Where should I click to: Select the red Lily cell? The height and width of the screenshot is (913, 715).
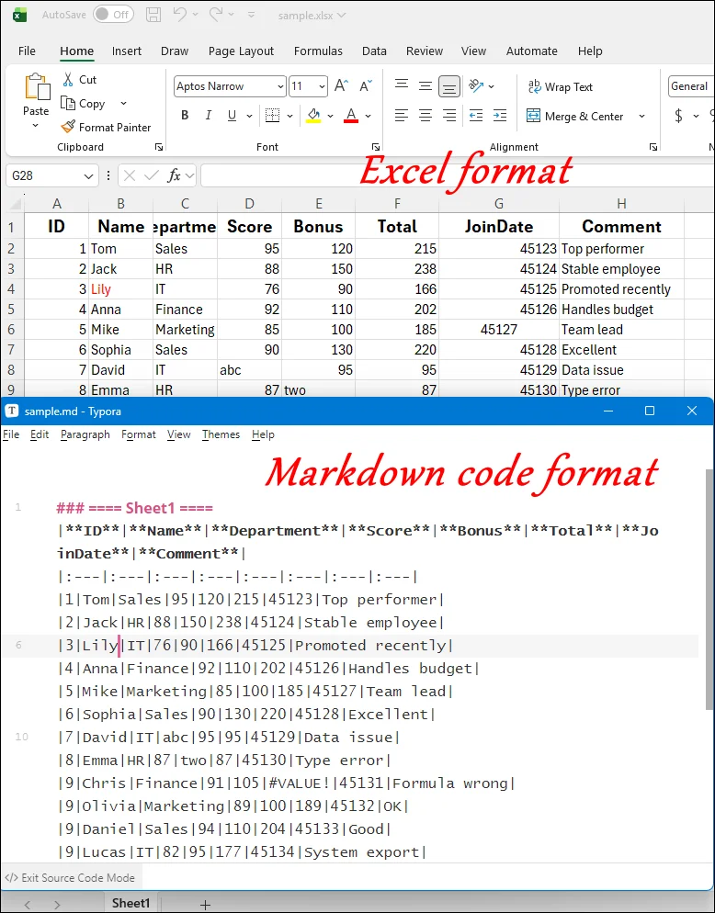(120, 289)
